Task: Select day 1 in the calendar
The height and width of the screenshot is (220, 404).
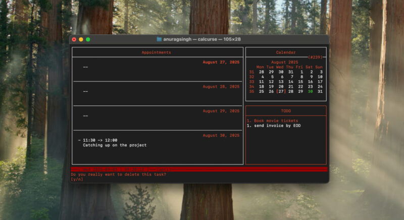Action: [301, 72]
